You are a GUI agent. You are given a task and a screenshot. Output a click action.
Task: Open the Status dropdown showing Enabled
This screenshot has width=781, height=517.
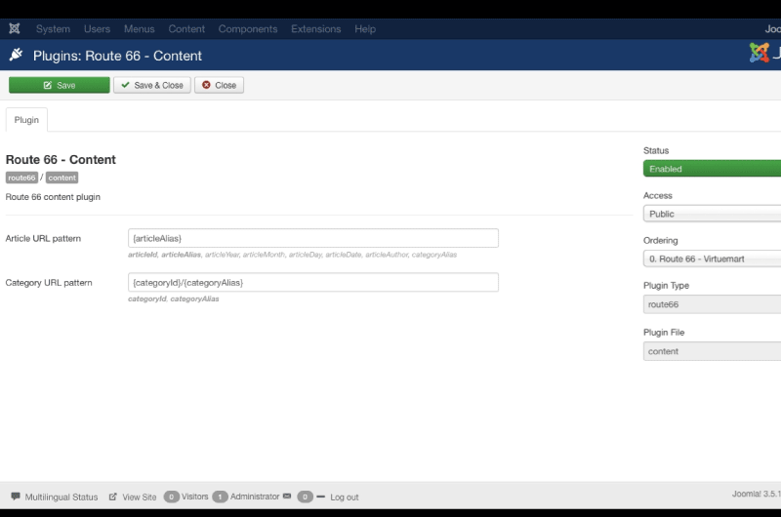coord(713,169)
